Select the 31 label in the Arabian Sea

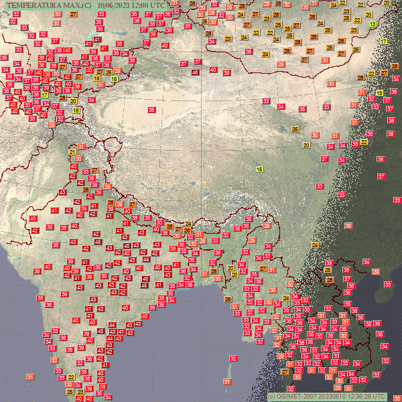[x=30, y=377]
